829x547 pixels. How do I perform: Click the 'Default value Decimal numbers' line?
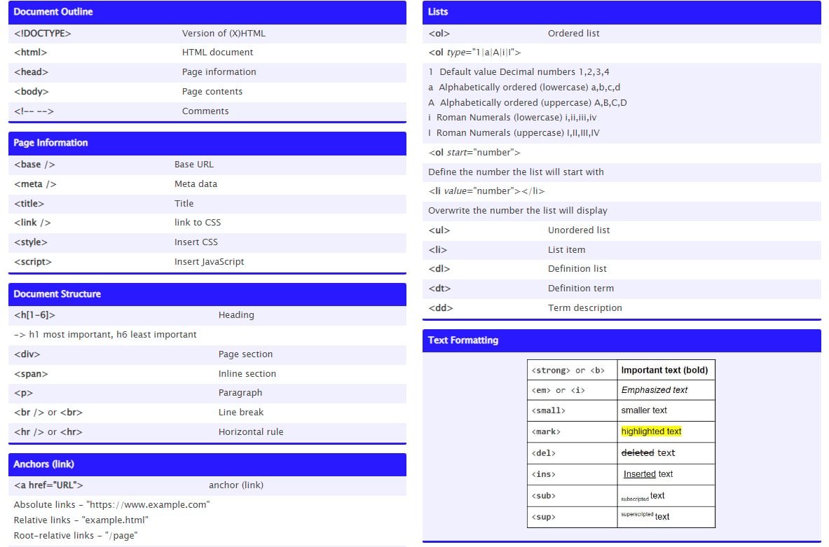coord(519,72)
